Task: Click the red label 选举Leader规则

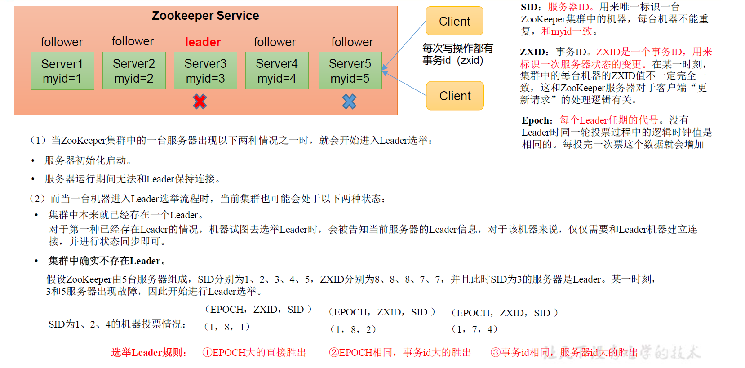Action: pos(149,353)
